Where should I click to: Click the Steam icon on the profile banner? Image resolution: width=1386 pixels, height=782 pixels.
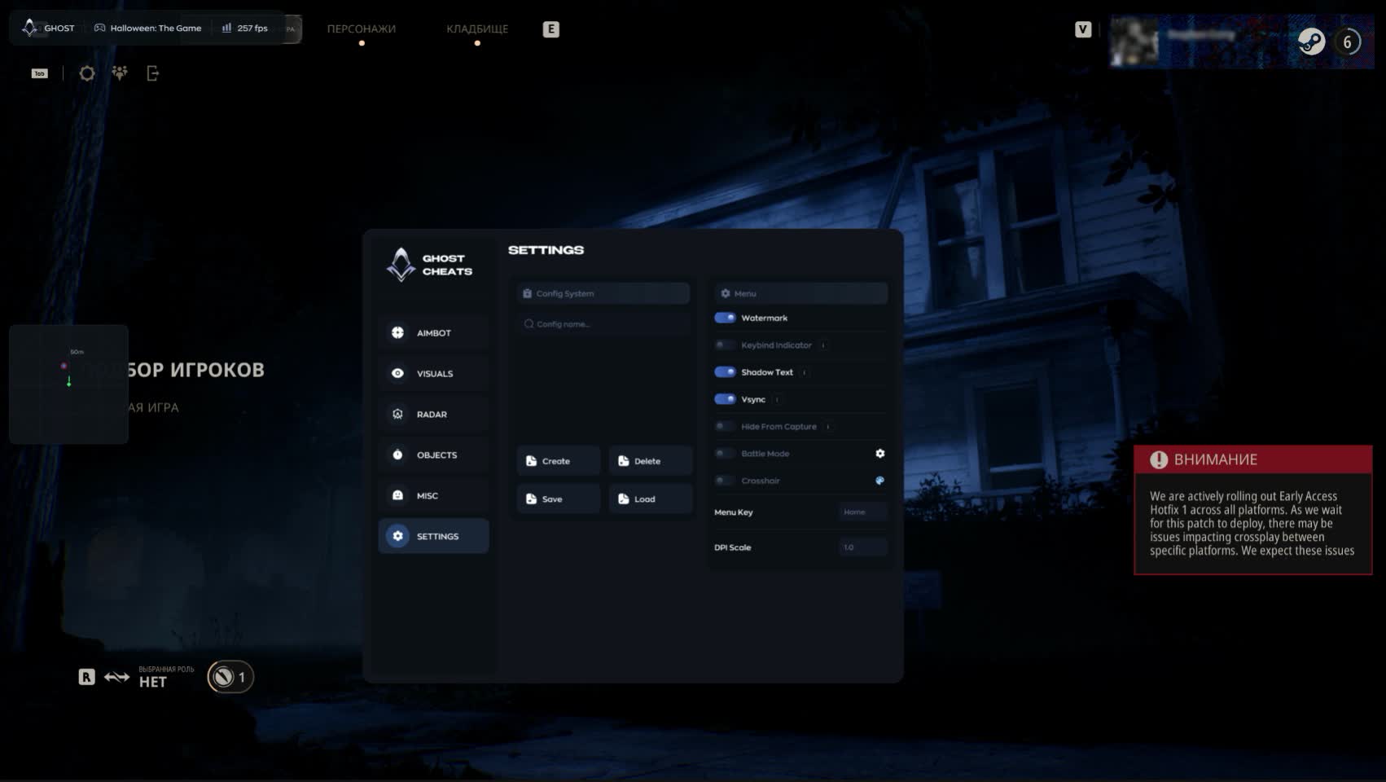click(x=1311, y=42)
